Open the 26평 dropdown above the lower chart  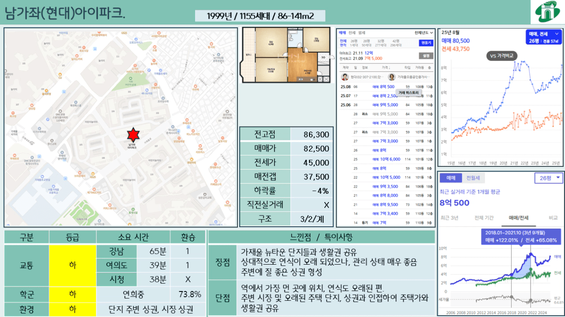click(549, 178)
